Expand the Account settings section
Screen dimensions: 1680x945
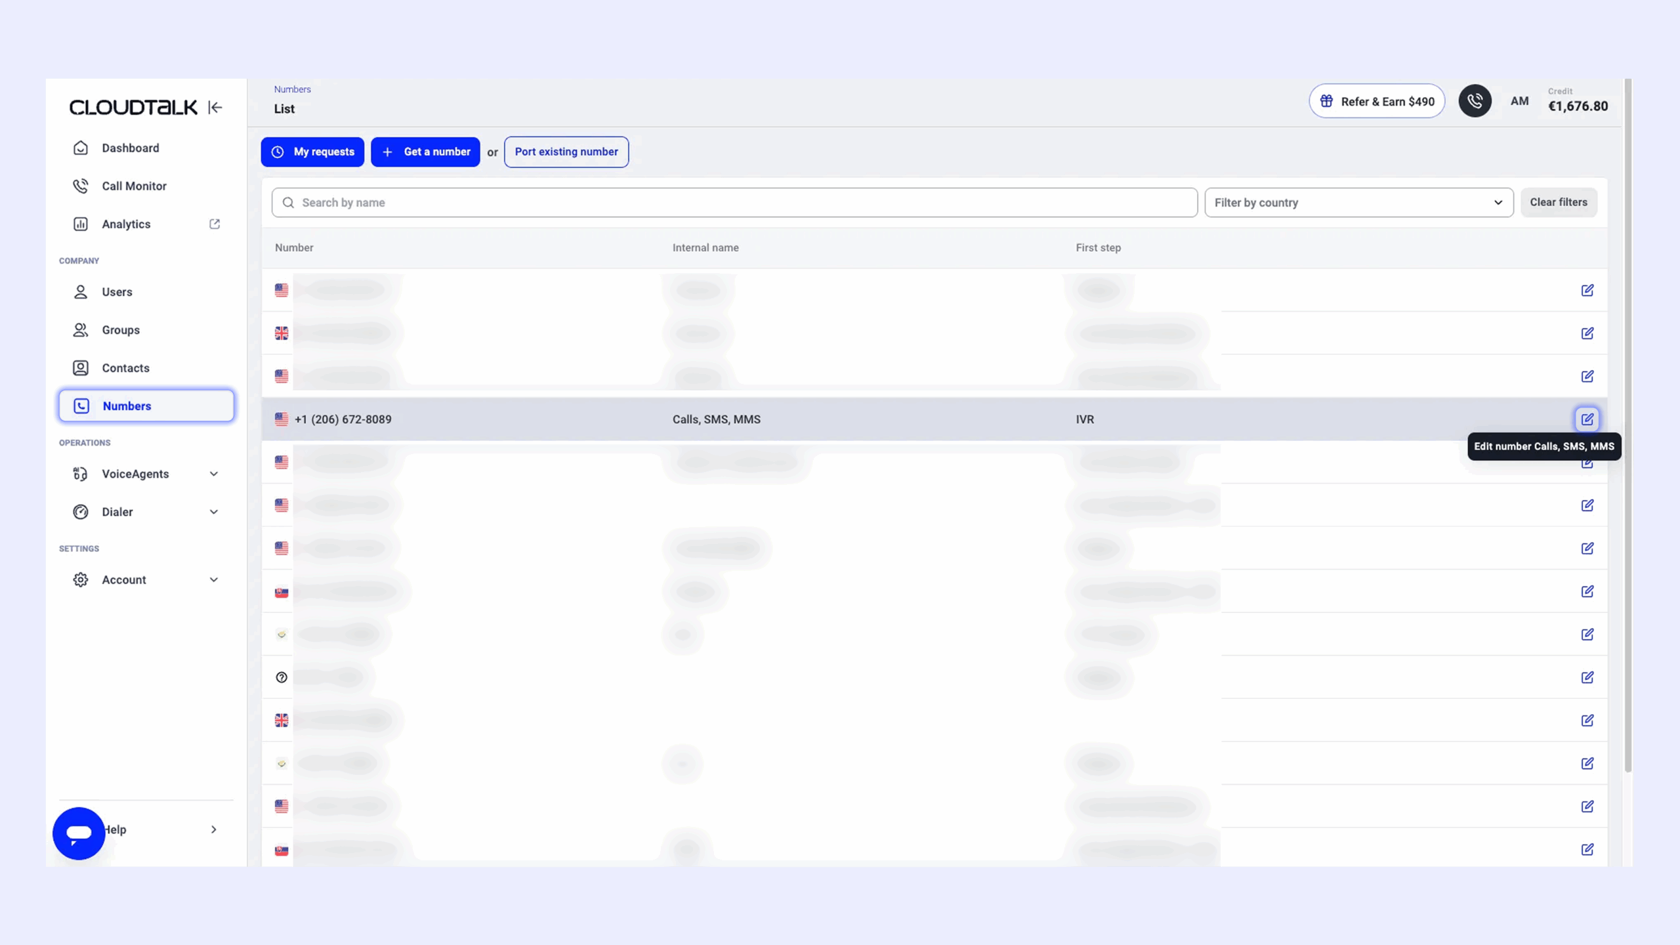click(214, 580)
